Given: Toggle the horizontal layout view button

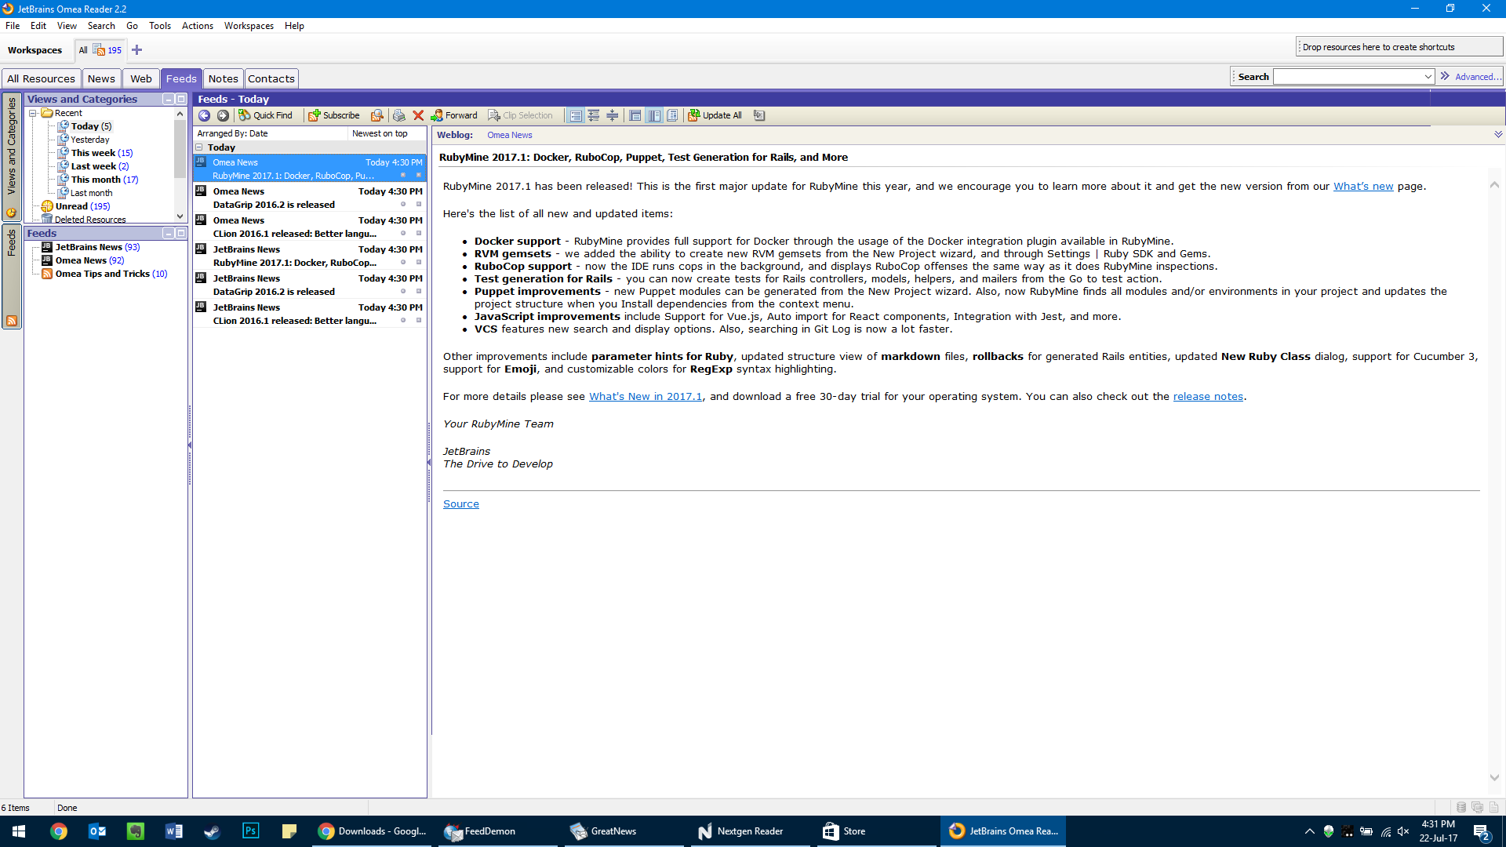Looking at the screenshot, I should click(x=635, y=115).
